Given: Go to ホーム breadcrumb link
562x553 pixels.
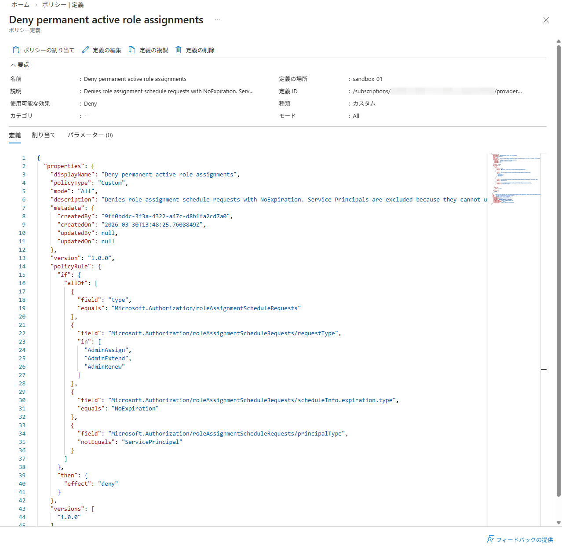Looking at the screenshot, I should [x=20, y=5].
